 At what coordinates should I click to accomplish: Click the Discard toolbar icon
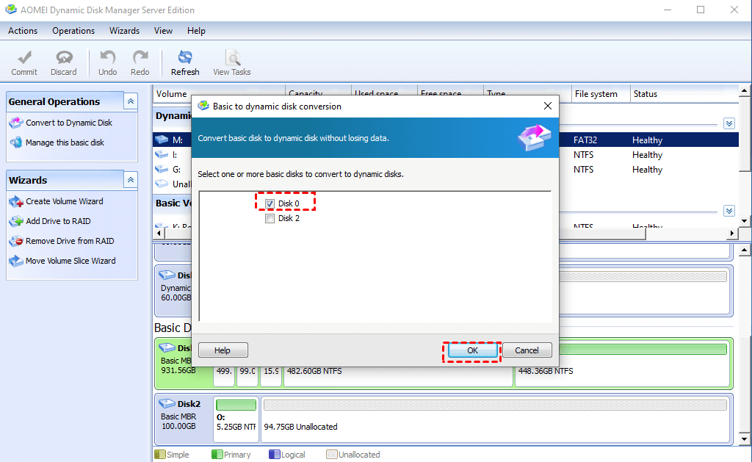coord(64,58)
